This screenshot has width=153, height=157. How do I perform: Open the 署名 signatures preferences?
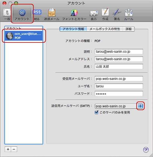tap(117, 14)
